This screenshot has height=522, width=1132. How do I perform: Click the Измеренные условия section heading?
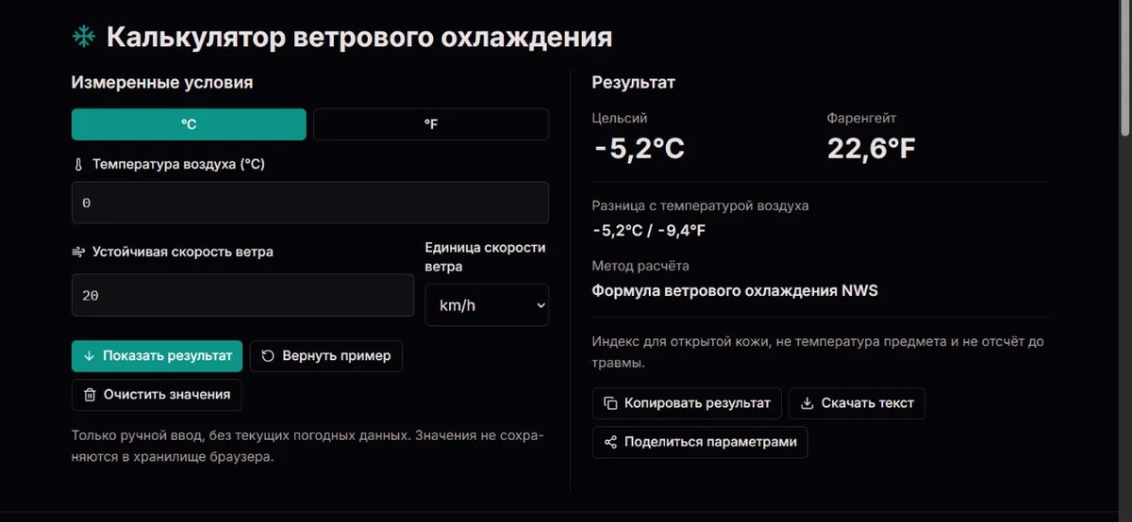click(x=162, y=82)
